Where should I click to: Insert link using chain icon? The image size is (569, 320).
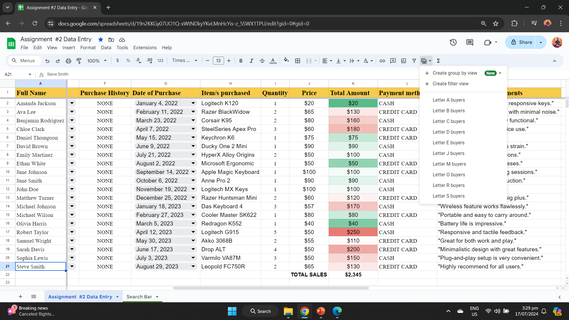pyautogui.click(x=382, y=61)
